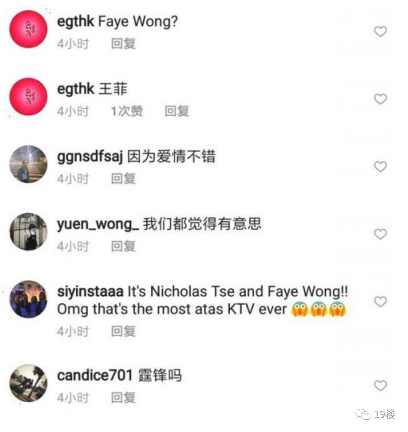This screenshot has width=408, height=432.
Task: Open username link siyinstaaa
Action: click(x=90, y=292)
